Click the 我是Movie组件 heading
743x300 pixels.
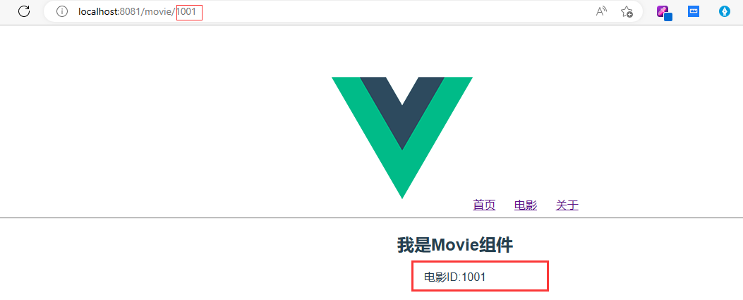[455, 245]
